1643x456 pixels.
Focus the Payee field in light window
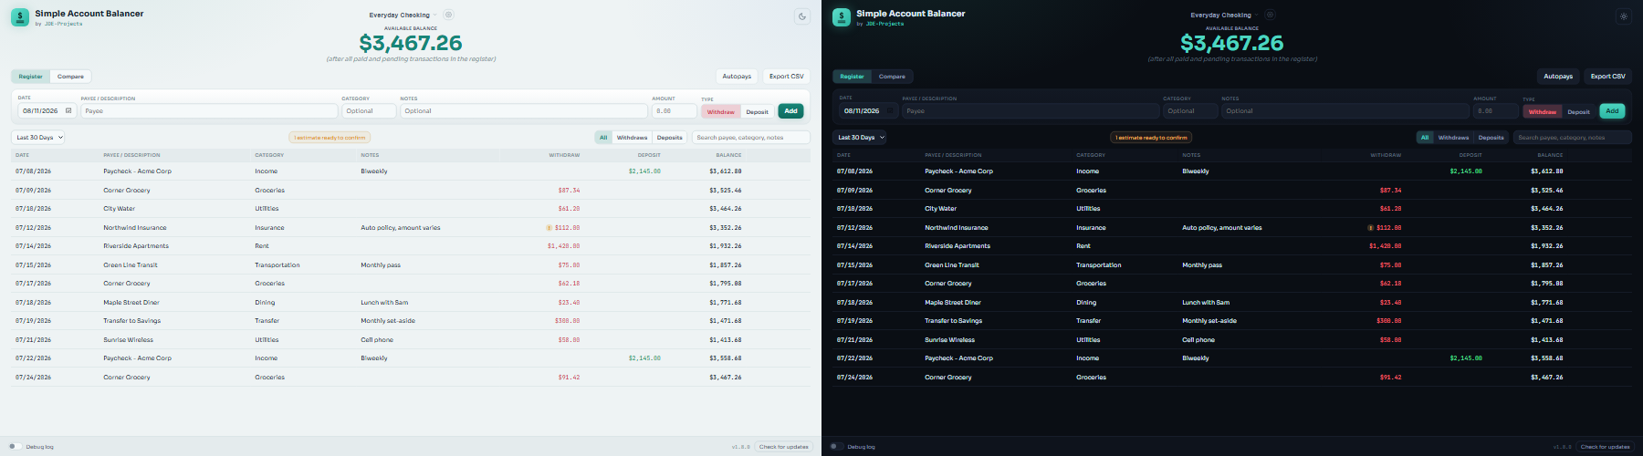click(209, 111)
